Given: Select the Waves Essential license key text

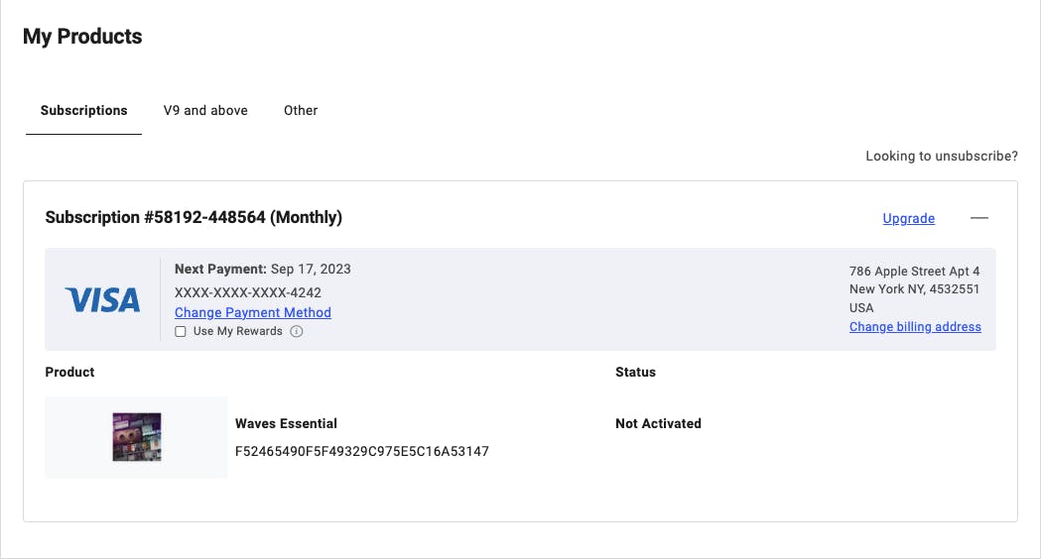Looking at the screenshot, I should 361,451.
